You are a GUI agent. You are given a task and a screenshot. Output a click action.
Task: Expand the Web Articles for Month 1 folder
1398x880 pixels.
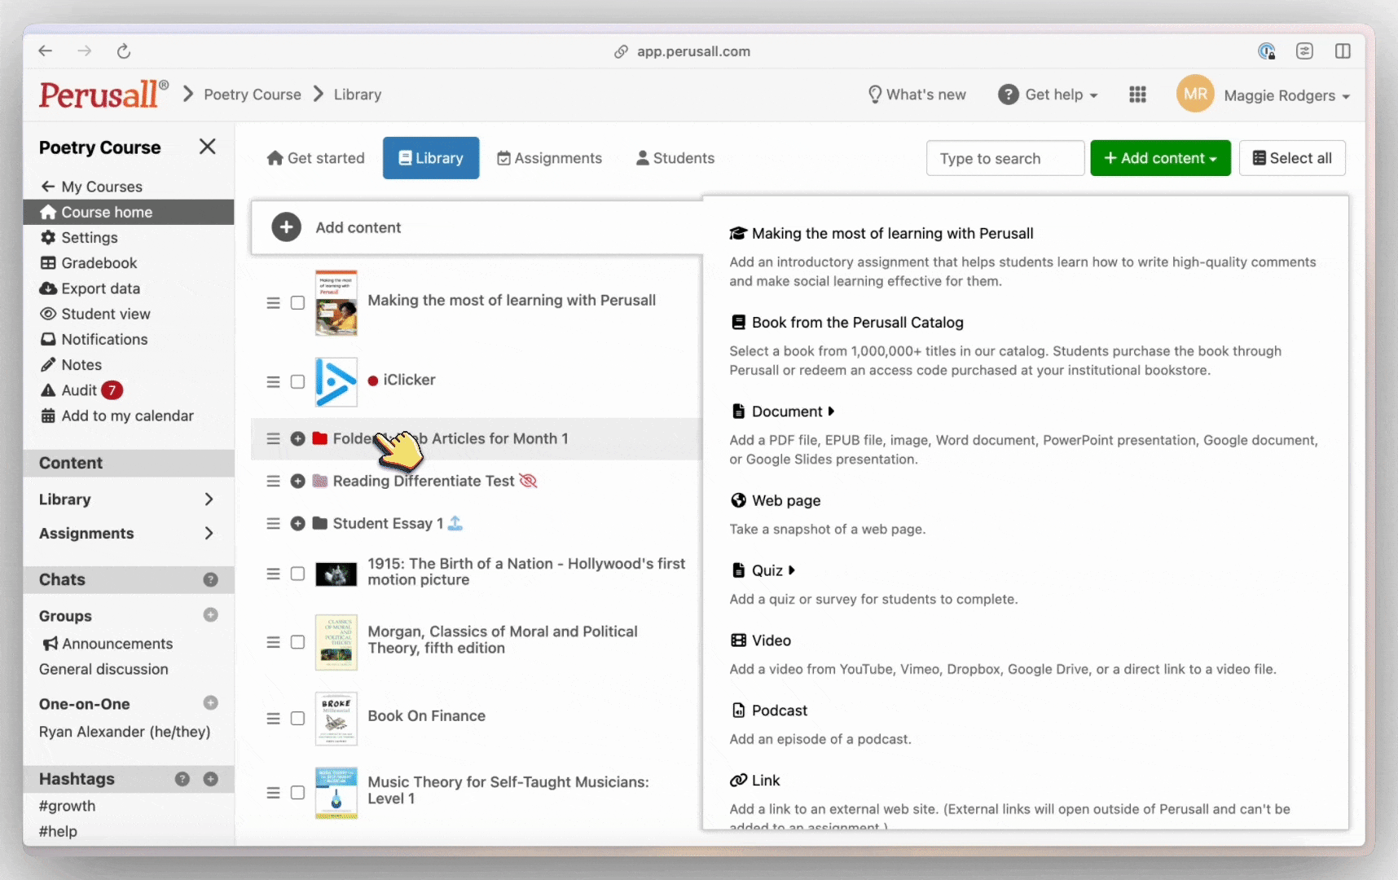(298, 438)
